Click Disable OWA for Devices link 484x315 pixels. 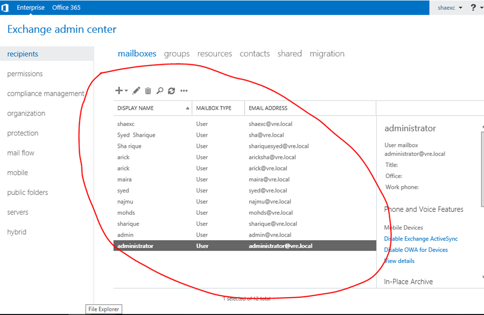[415, 250]
